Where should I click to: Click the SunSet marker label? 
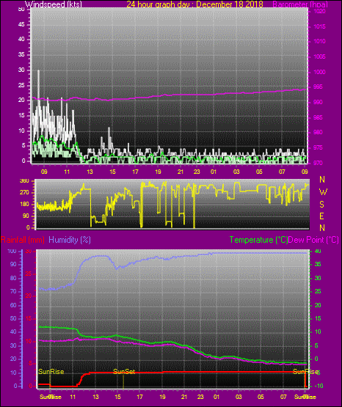(124, 372)
